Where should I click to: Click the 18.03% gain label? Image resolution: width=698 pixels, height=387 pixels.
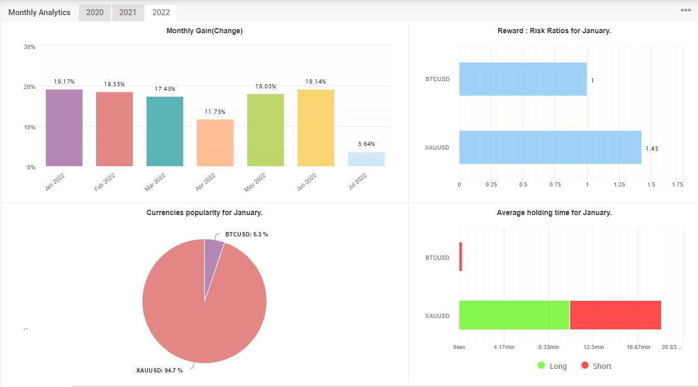[266, 86]
